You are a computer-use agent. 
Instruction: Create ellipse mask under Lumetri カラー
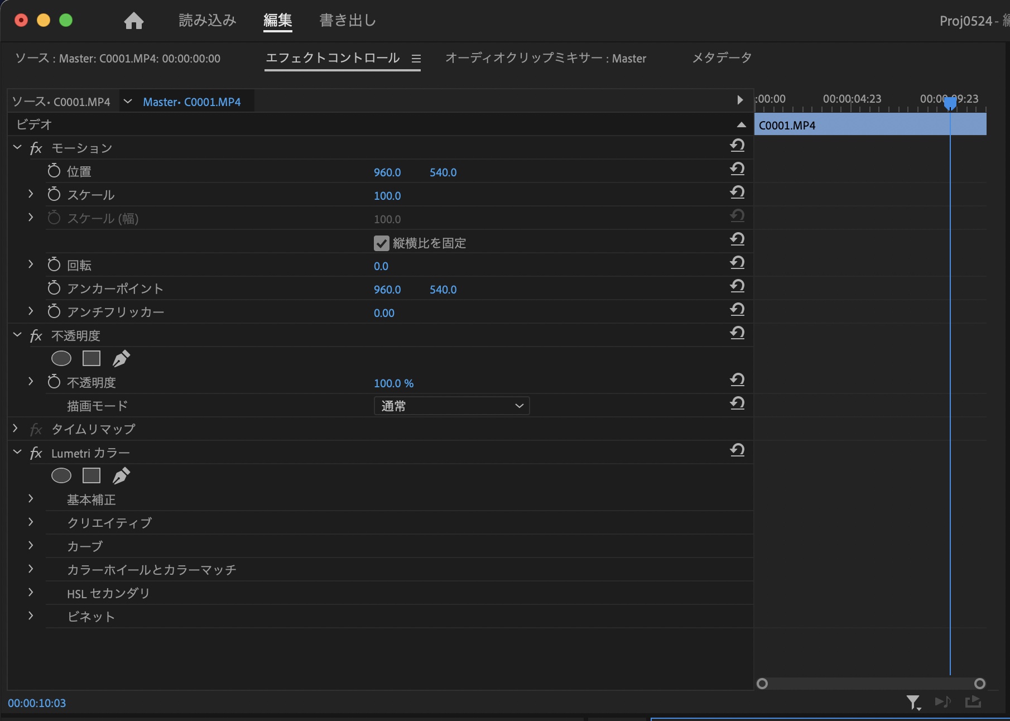(x=61, y=475)
